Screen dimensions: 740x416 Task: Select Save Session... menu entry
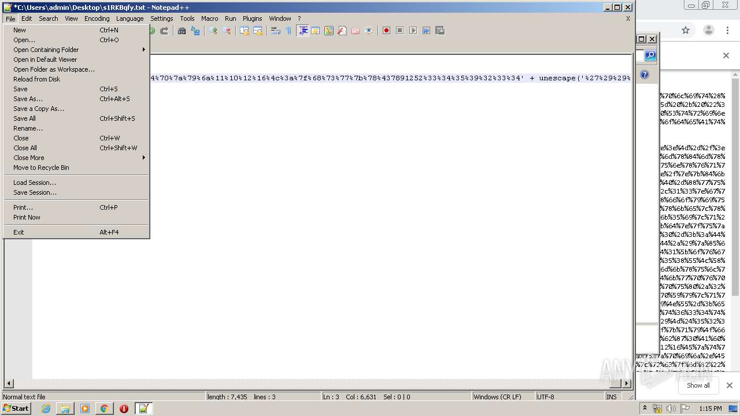(76, 192)
